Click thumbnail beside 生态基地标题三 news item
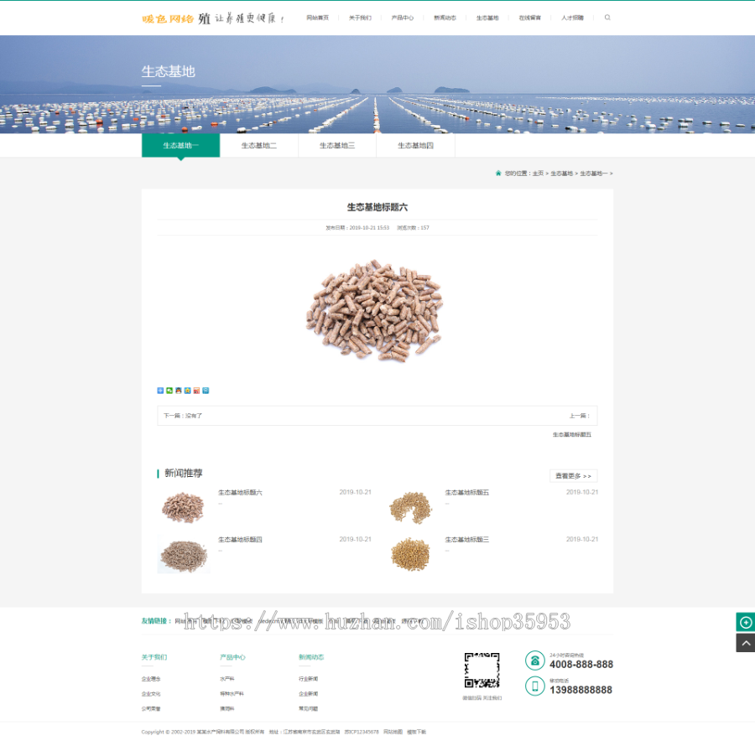The width and height of the screenshot is (755, 741). point(410,554)
